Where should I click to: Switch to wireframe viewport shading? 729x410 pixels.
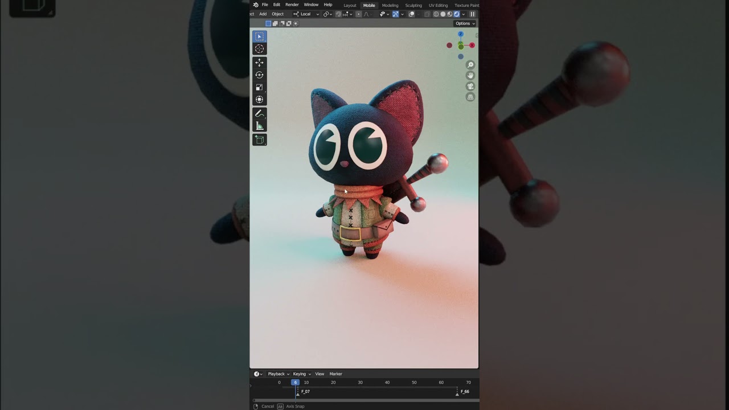436,14
